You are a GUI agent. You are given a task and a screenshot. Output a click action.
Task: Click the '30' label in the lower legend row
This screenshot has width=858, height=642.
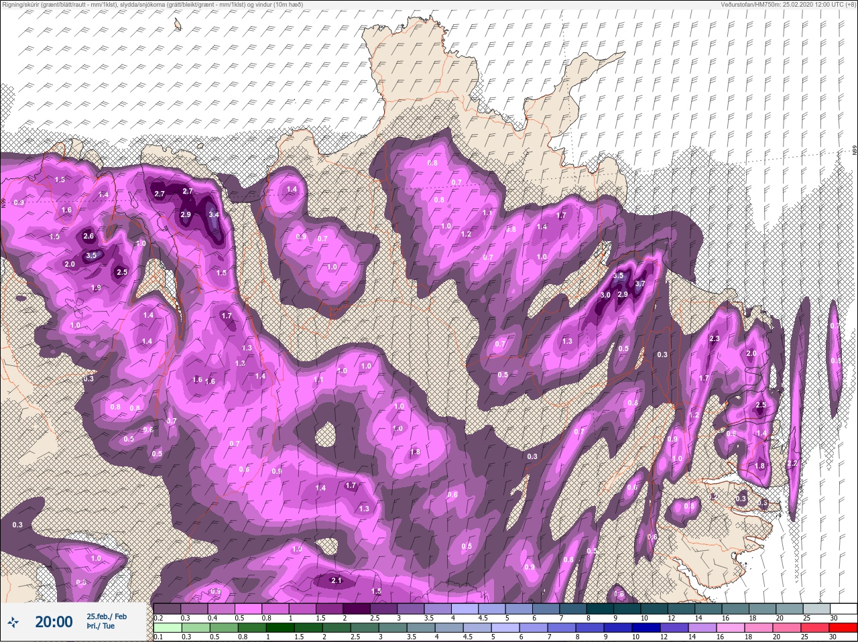833,637
